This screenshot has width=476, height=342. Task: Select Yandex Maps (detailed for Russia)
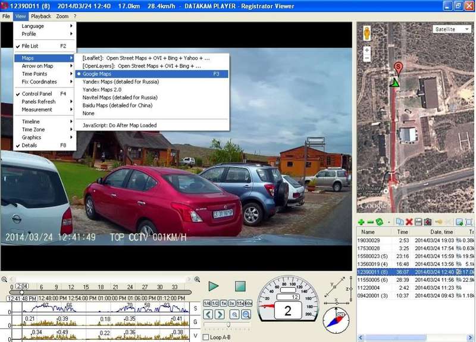(x=152, y=81)
